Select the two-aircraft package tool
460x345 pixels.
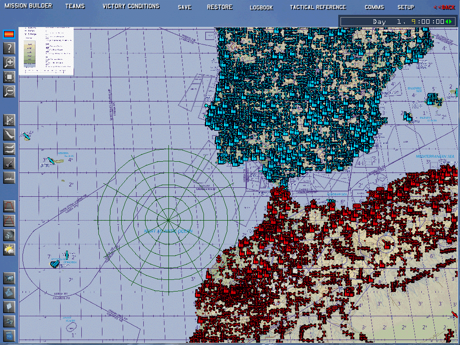click(9, 149)
